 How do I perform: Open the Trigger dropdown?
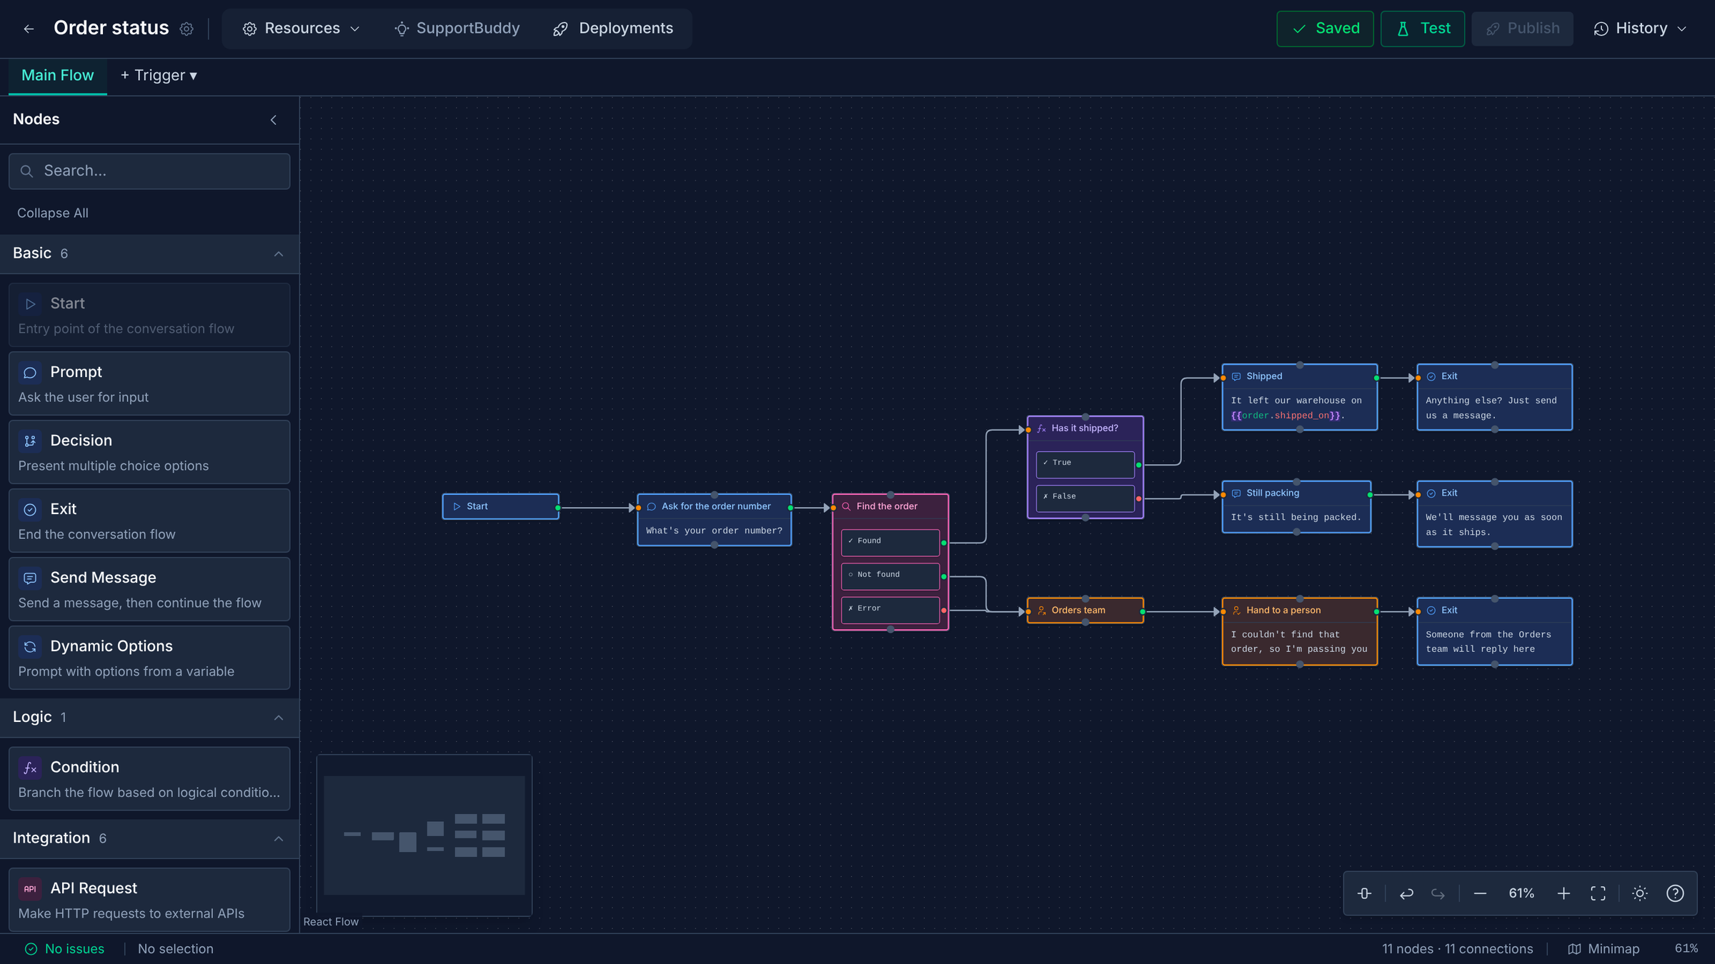pos(159,75)
